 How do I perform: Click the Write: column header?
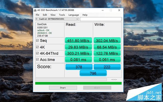[x=100, y=24]
